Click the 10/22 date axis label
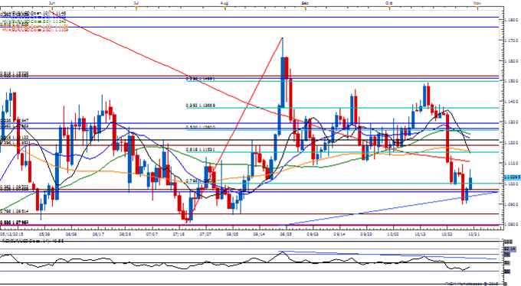This screenshot has width=521, height=286. pyautogui.click(x=447, y=233)
